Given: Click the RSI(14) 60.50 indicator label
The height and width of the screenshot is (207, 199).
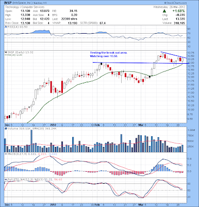Looking at the screenshot, I should 17,27.
